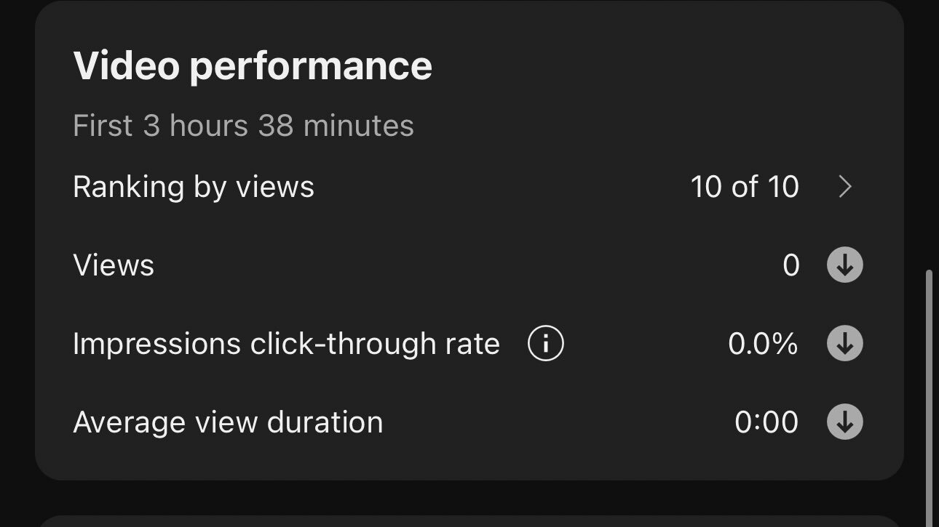Viewport: 939px width, 527px height.
Task: Open the Ranking by views row label
Action: (x=194, y=188)
